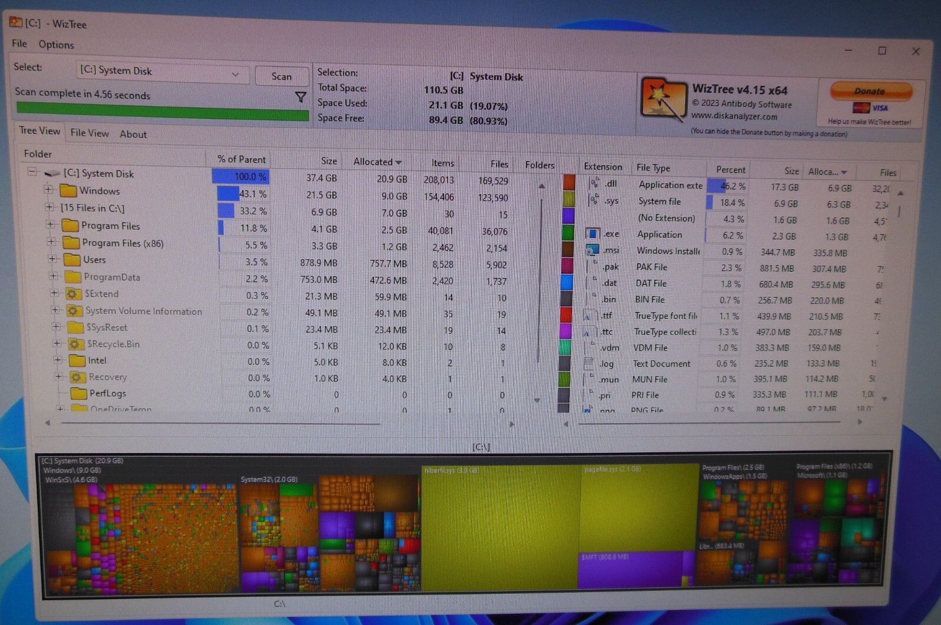Open the Options menu

56,45
